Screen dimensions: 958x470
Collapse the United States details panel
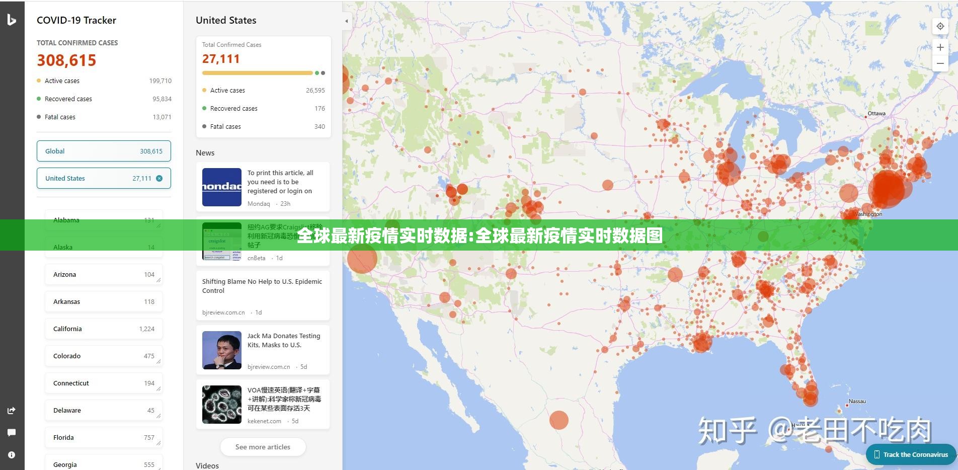pos(346,21)
